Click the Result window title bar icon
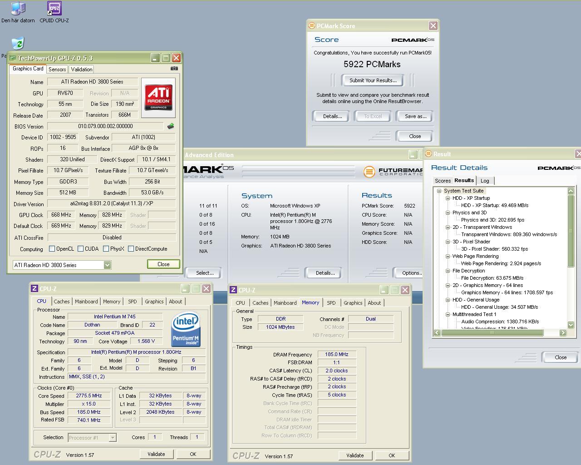 (428, 154)
